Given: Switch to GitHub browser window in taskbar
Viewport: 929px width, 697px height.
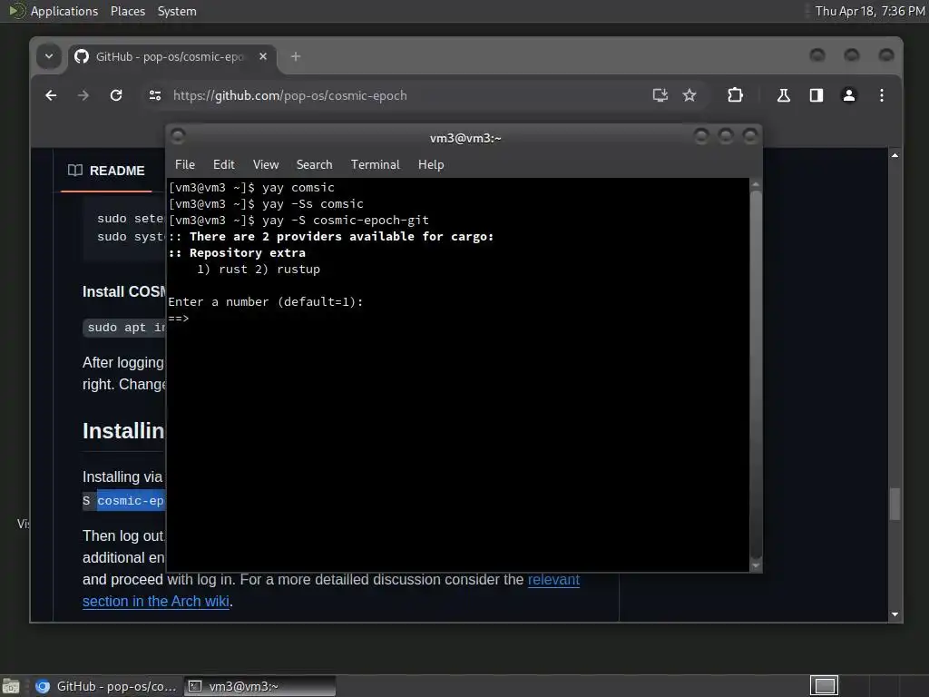Looking at the screenshot, I should pos(107,686).
